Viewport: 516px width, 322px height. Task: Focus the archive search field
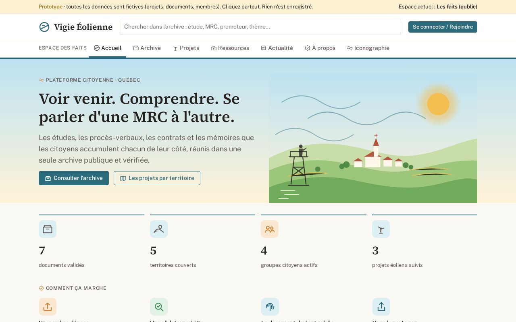(260, 27)
